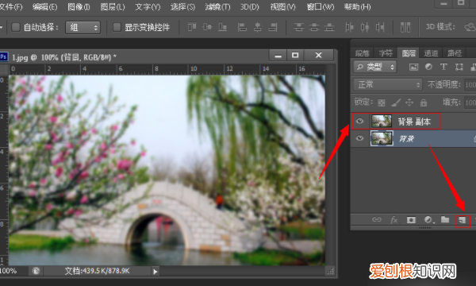The height and width of the screenshot is (286, 476).
Task: Open the 图层(L) menu
Action: coord(113,6)
